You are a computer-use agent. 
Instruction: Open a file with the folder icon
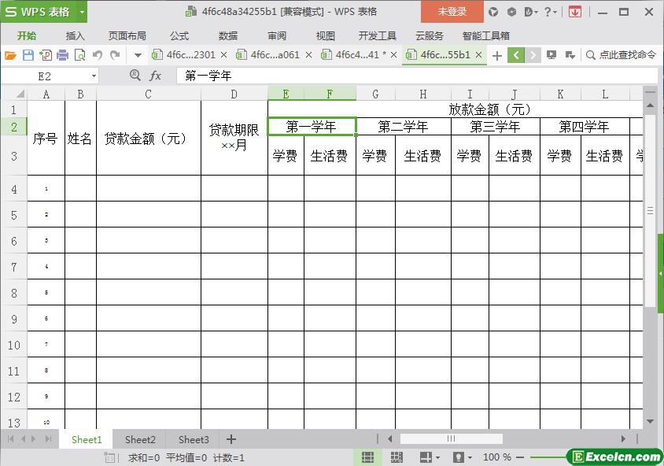point(10,55)
